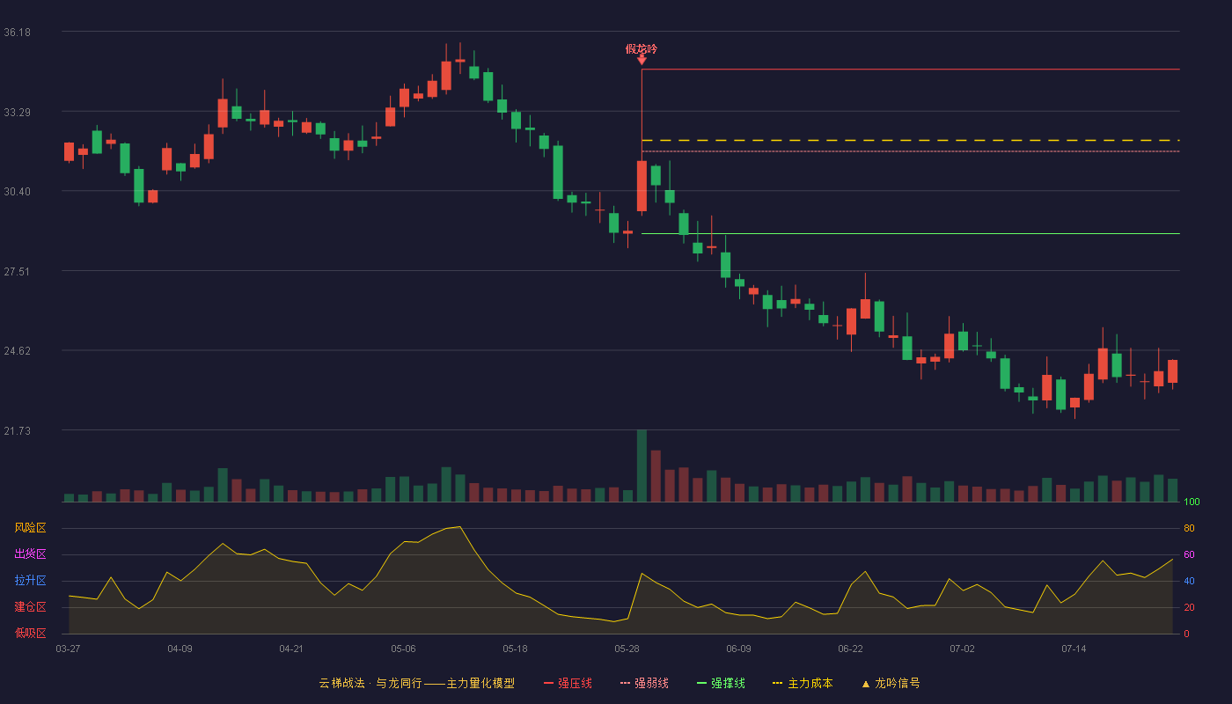The image size is (1232, 704).
Task: Click the 04-21 date label
Action: point(291,649)
